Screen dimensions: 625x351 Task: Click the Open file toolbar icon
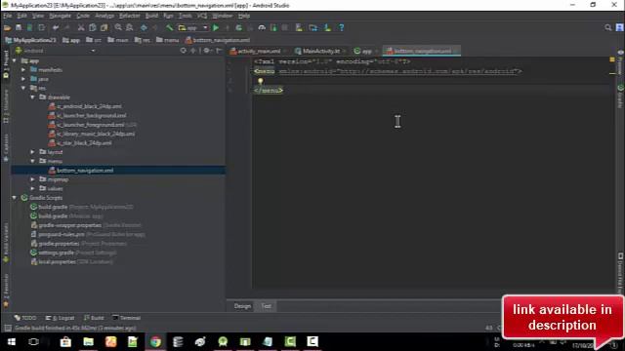tap(7, 27)
